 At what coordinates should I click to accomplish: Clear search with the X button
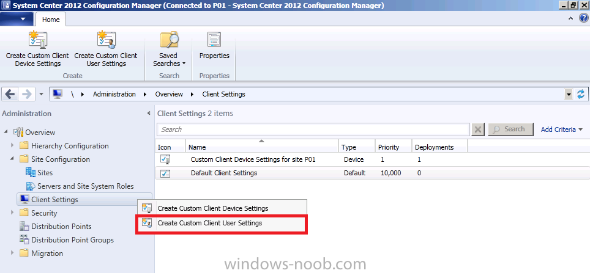point(478,129)
